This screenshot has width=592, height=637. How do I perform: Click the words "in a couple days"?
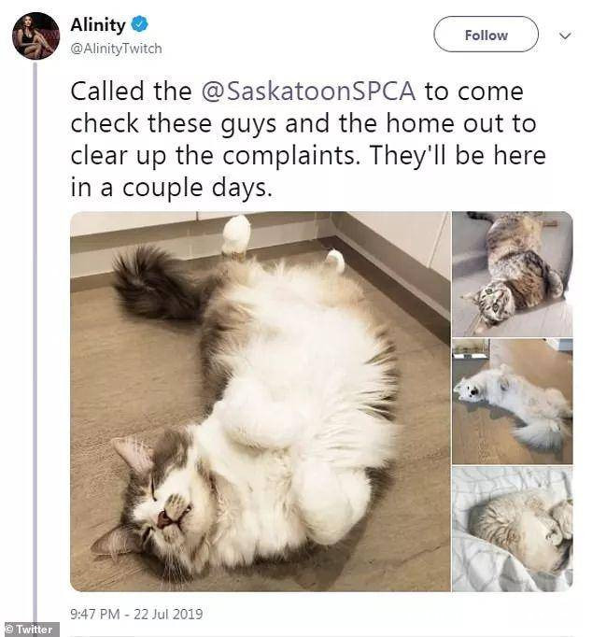coord(171,187)
